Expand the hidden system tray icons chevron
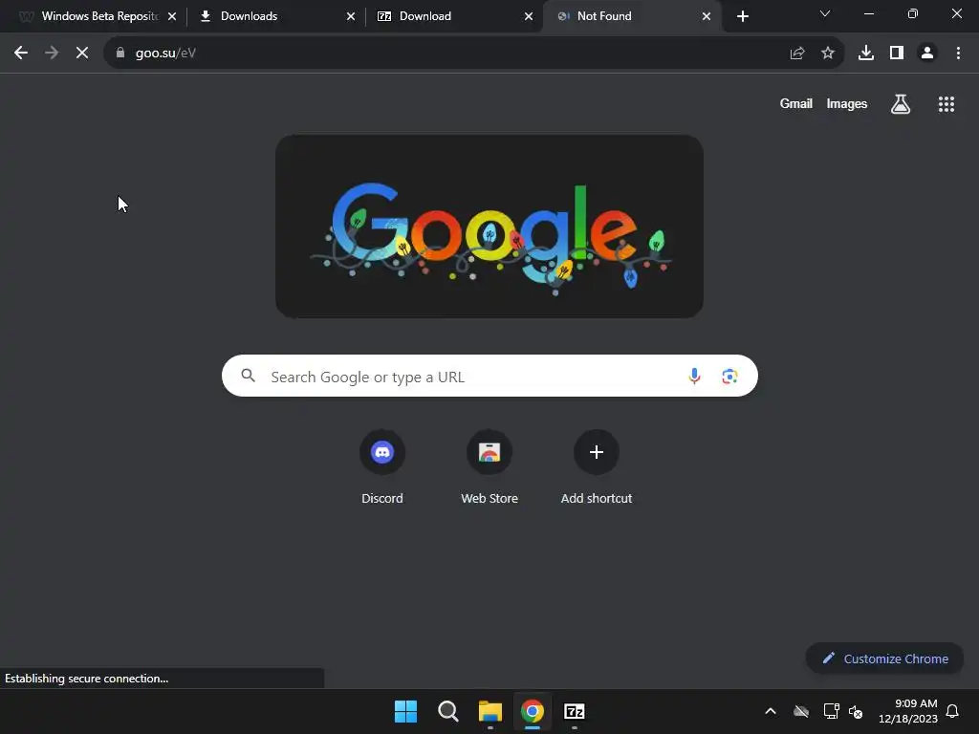The width and height of the screenshot is (979, 734). tap(771, 711)
